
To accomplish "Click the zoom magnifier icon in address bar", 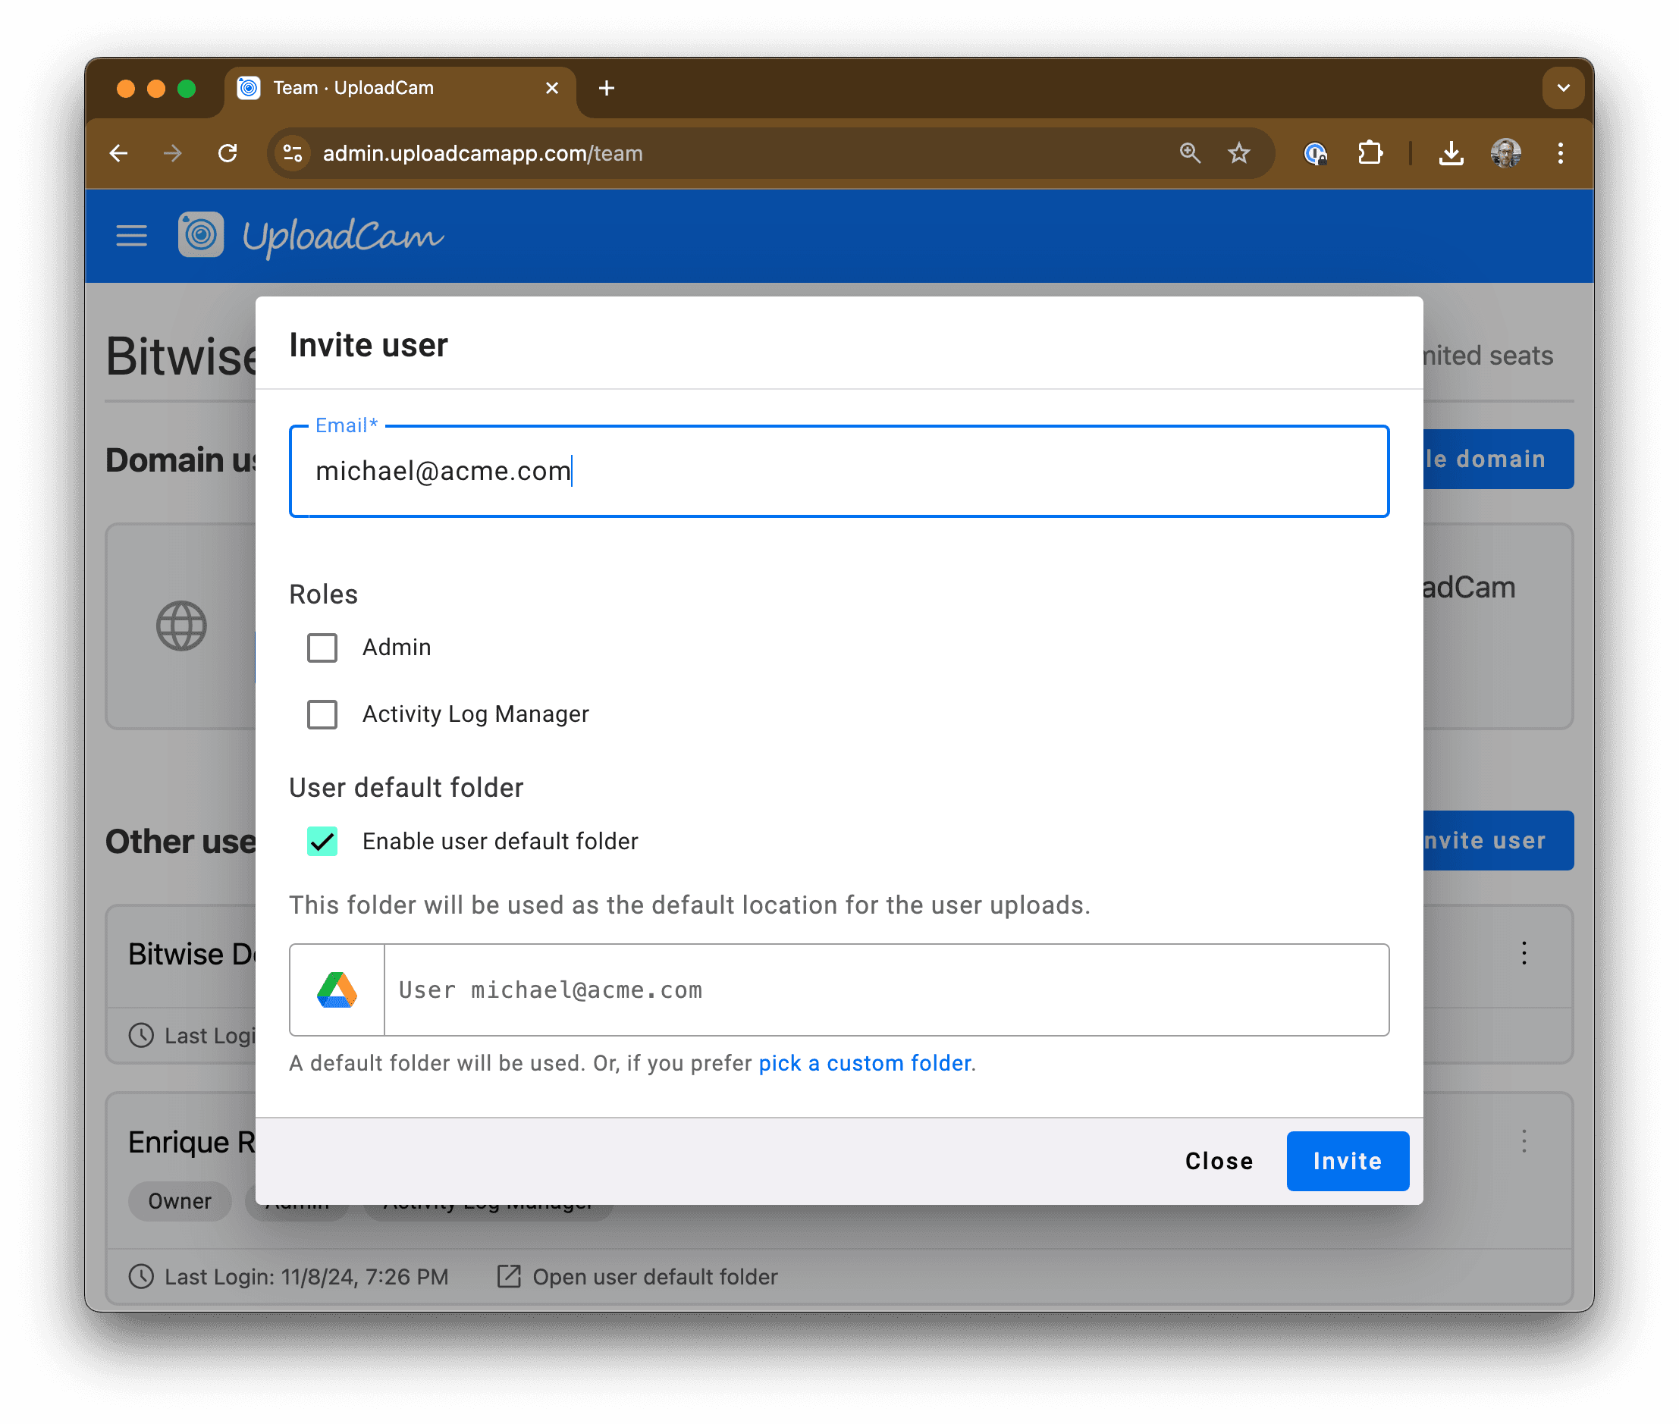I will click(1190, 152).
